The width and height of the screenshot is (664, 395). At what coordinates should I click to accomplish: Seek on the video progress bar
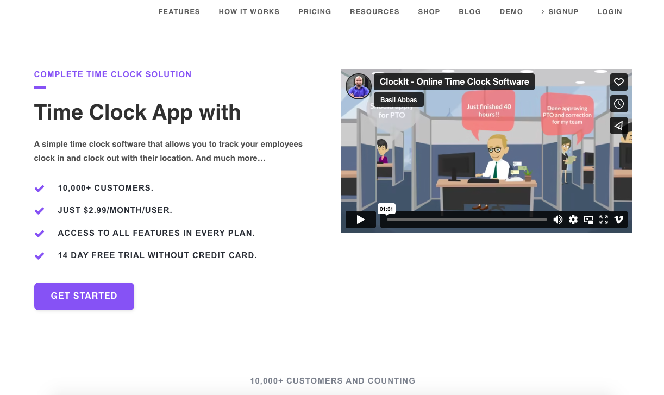pos(467,220)
